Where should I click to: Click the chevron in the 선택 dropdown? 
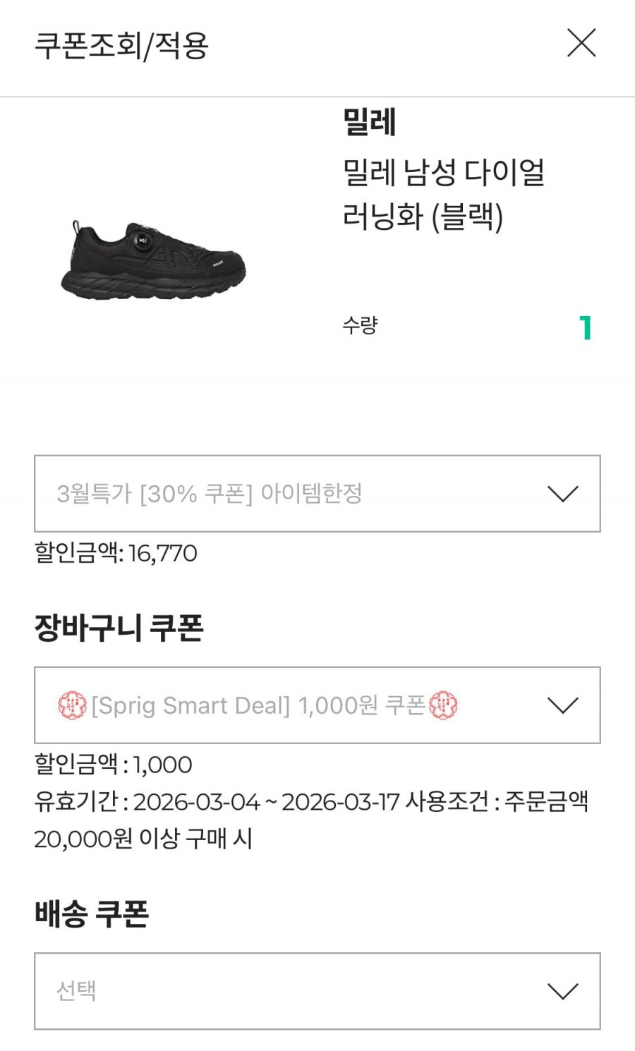562,991
